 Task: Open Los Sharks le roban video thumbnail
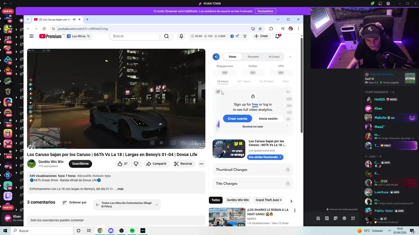coord(227,217)
